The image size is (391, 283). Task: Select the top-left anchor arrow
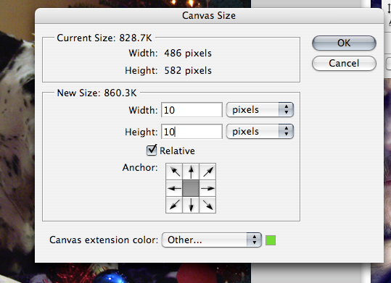pos(174,172)
